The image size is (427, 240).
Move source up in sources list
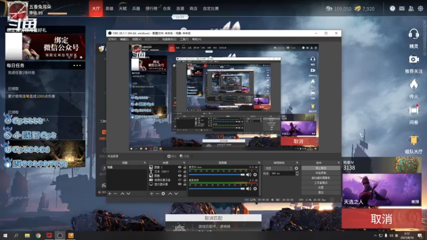click(170, 194)
